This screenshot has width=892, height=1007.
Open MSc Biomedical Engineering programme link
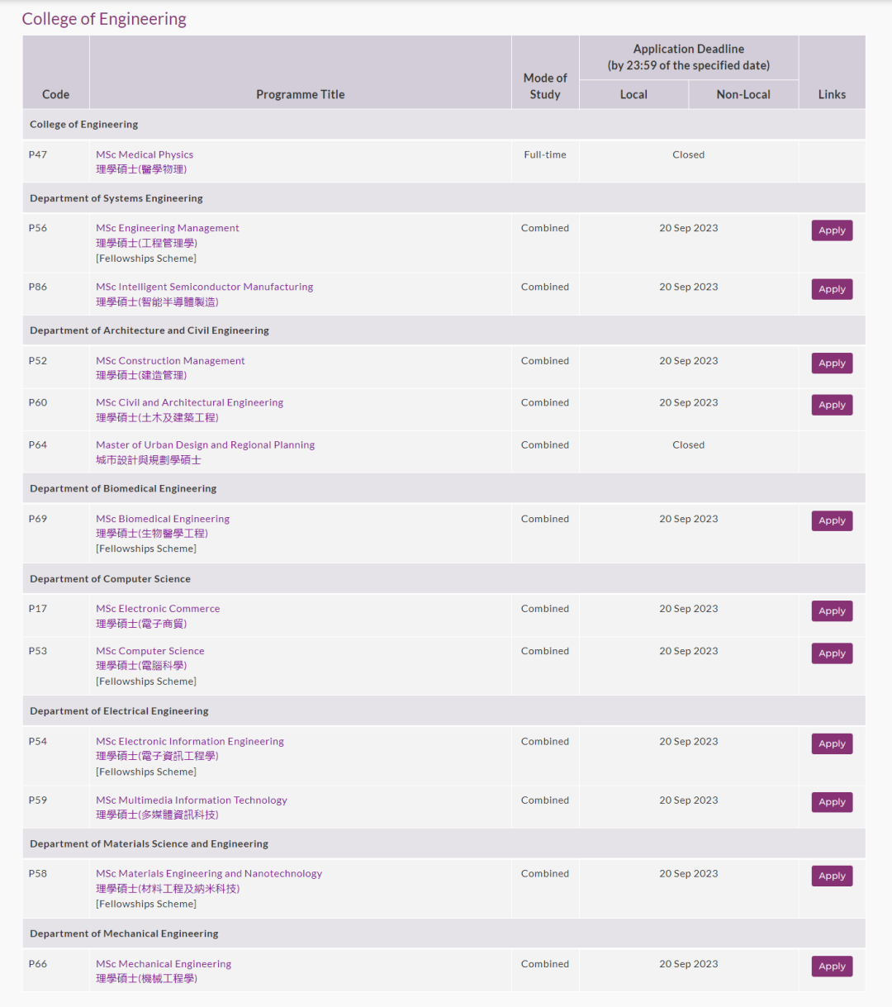pos(163,519)
